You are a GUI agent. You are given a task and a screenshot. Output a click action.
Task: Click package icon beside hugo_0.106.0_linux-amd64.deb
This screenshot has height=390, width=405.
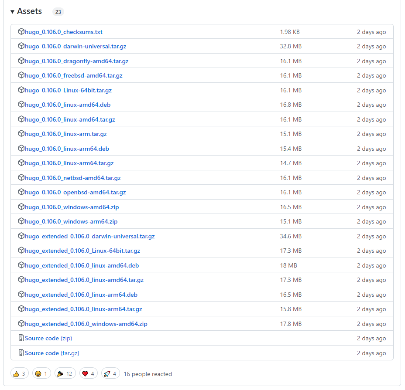[x=21, y=104]
